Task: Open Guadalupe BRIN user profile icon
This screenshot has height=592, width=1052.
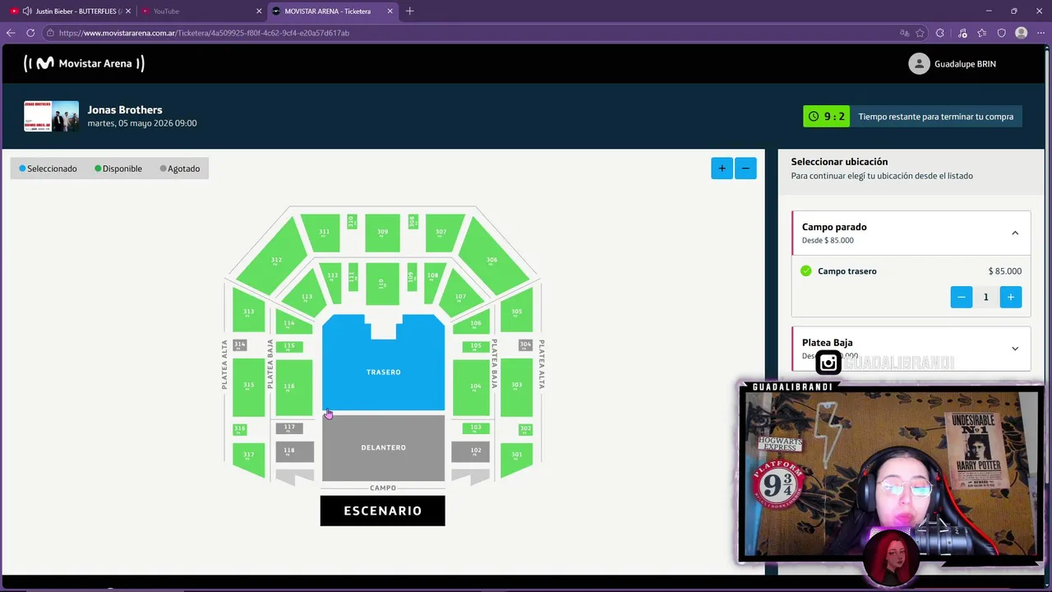Action: [919, 64]
